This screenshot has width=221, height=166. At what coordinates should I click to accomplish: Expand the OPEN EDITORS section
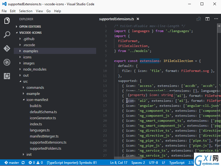(x=17, y=27)
